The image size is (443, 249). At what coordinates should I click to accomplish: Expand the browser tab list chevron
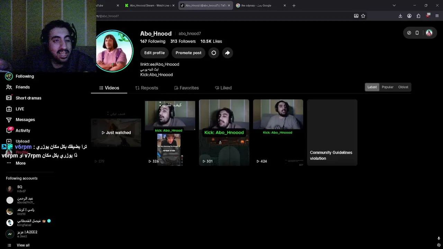[x=394, y=6]
